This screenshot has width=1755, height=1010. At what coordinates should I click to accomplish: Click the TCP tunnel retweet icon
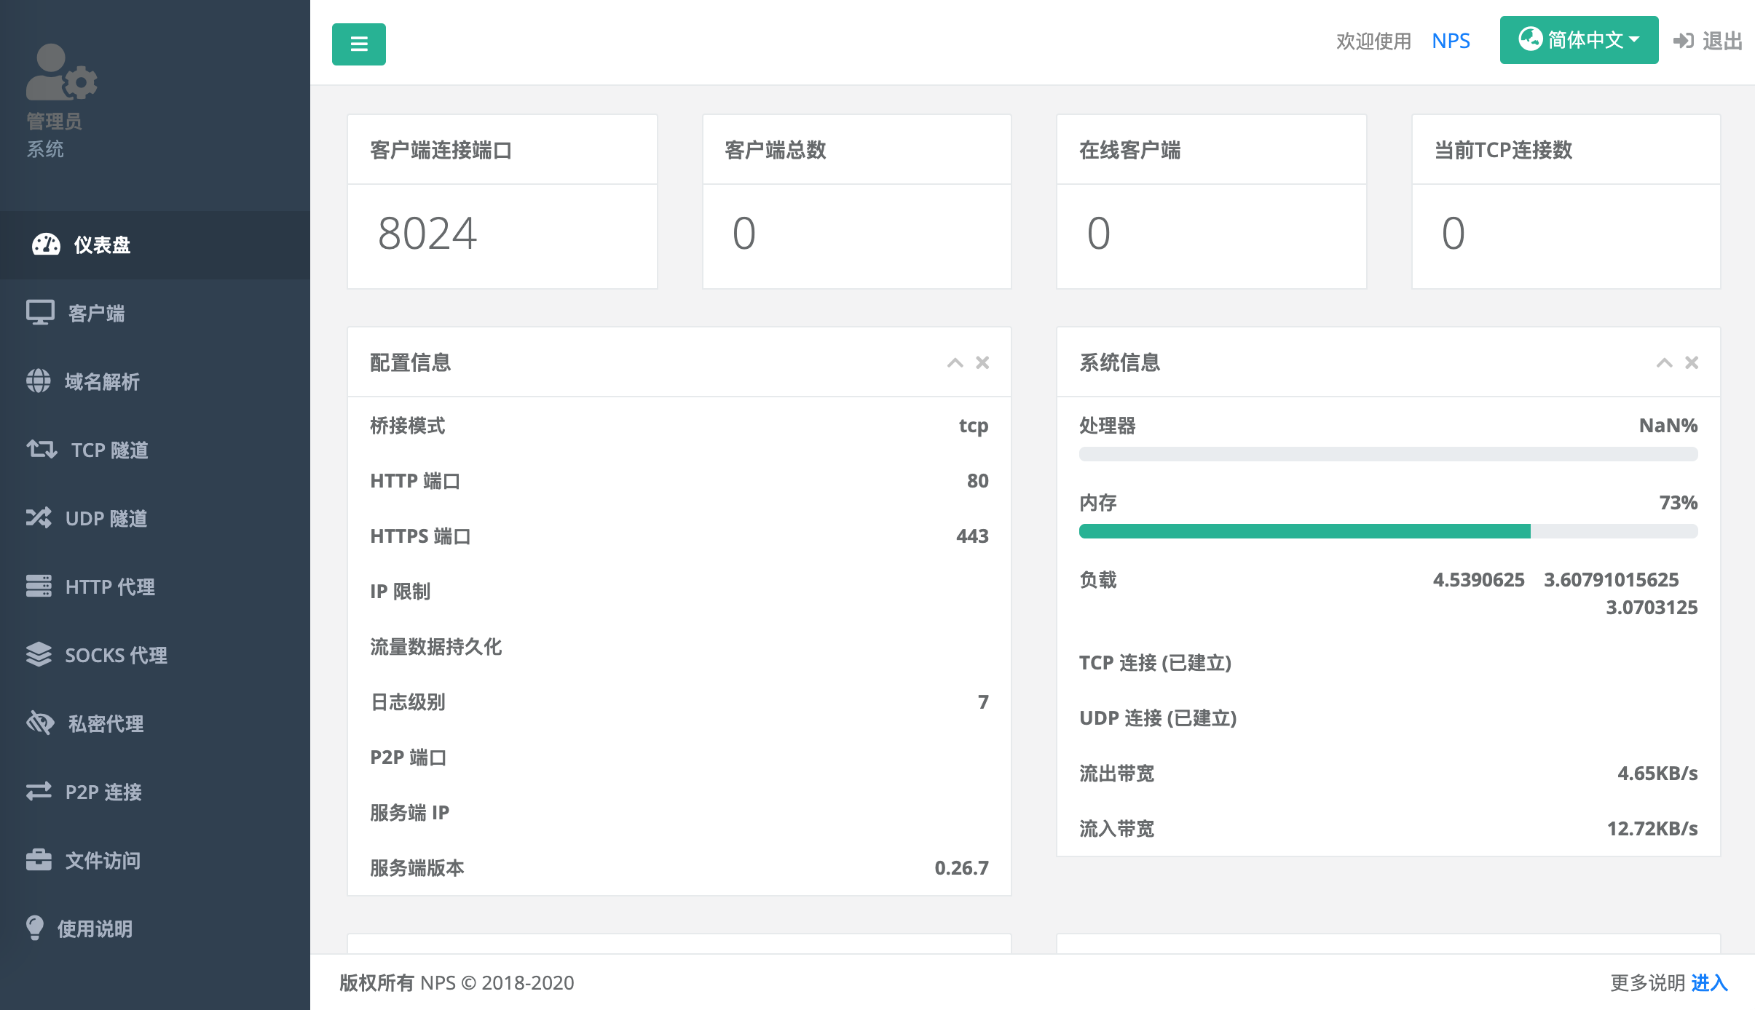(42, 449)
